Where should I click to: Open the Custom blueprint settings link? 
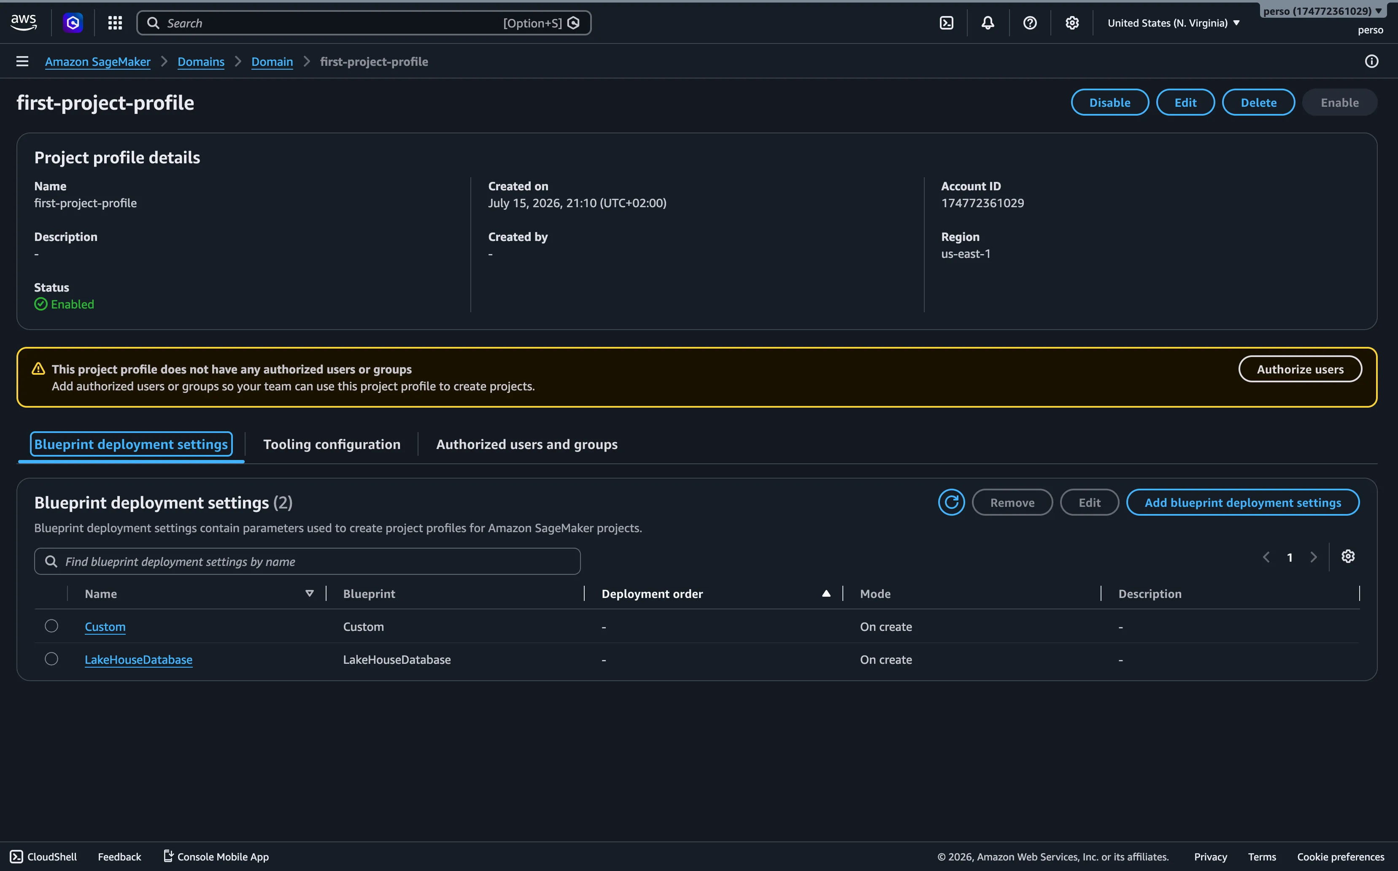tap(105, 627)
